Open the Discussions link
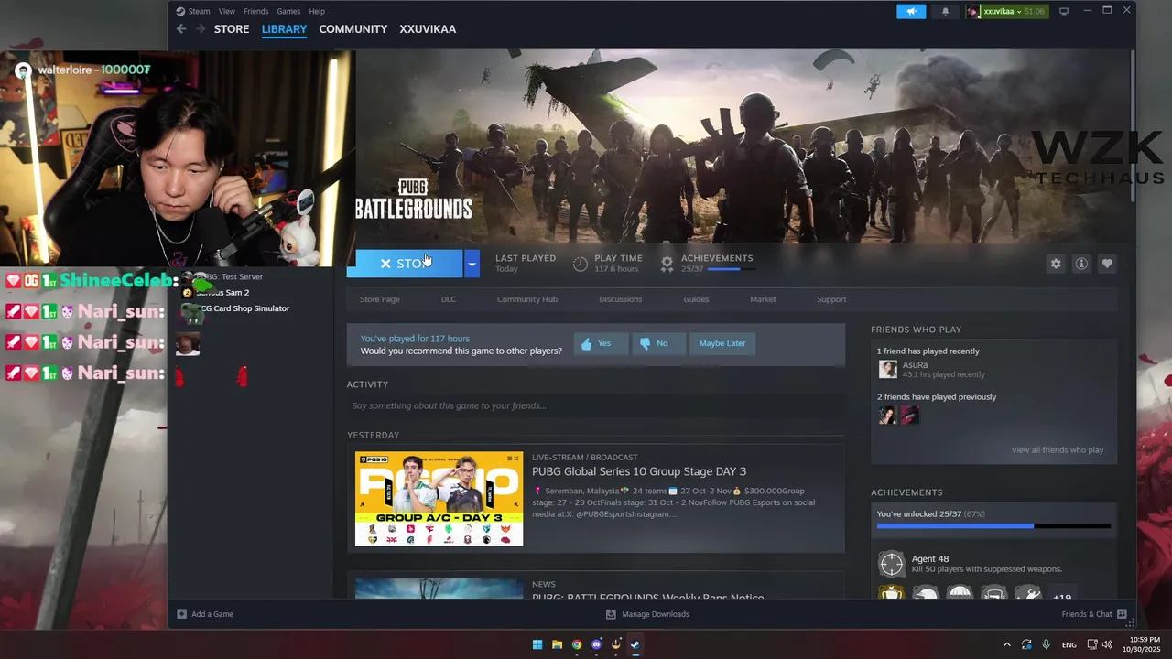The width and height of the screenshot is (1172, 659). pyautogui.click(x=621, y=299)
